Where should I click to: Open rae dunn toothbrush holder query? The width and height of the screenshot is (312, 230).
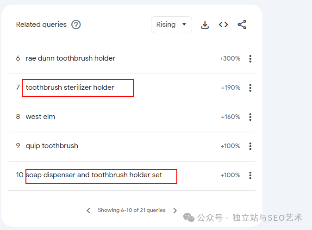(70, 58)
